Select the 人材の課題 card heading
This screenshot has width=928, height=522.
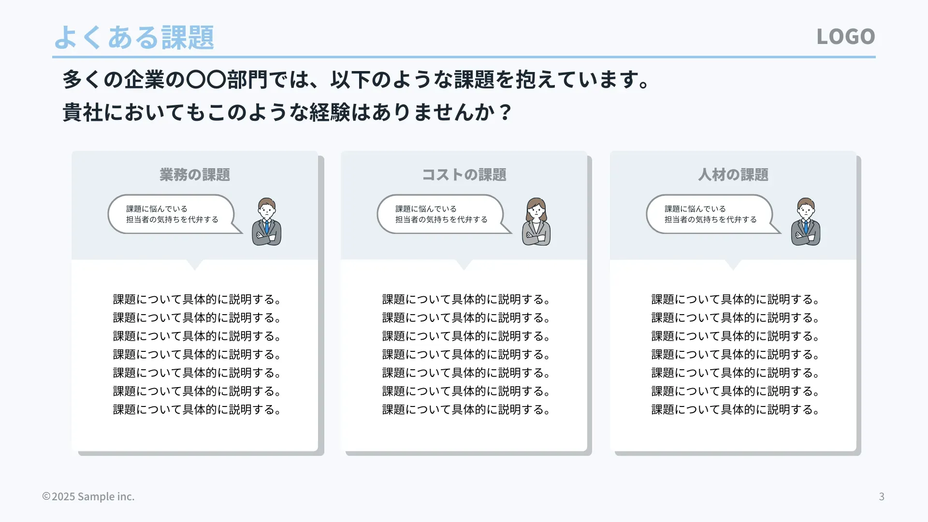pyautogui.click(x=733, y=174)
